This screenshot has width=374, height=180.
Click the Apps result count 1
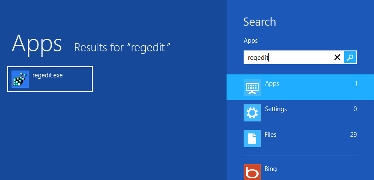click(x=356, y=83)
